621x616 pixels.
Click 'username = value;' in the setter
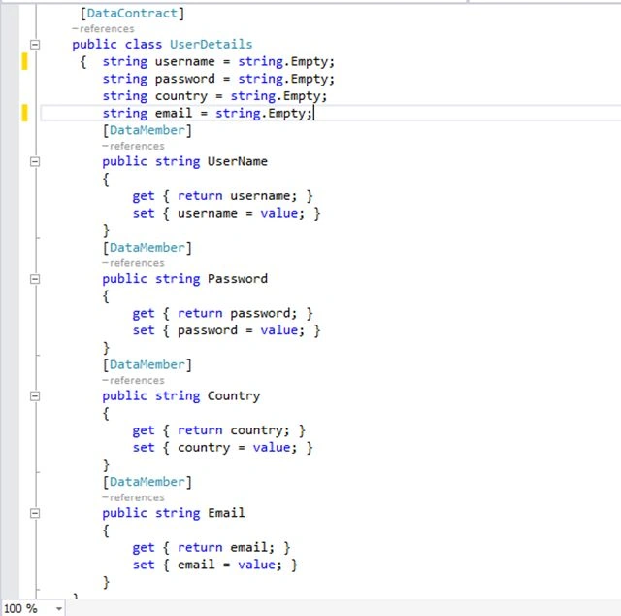[x=242, y=214]
